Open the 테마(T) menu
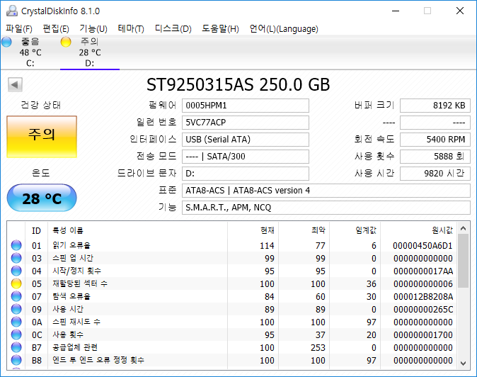This screenshot has width=477, height=377. coord(131,29)
